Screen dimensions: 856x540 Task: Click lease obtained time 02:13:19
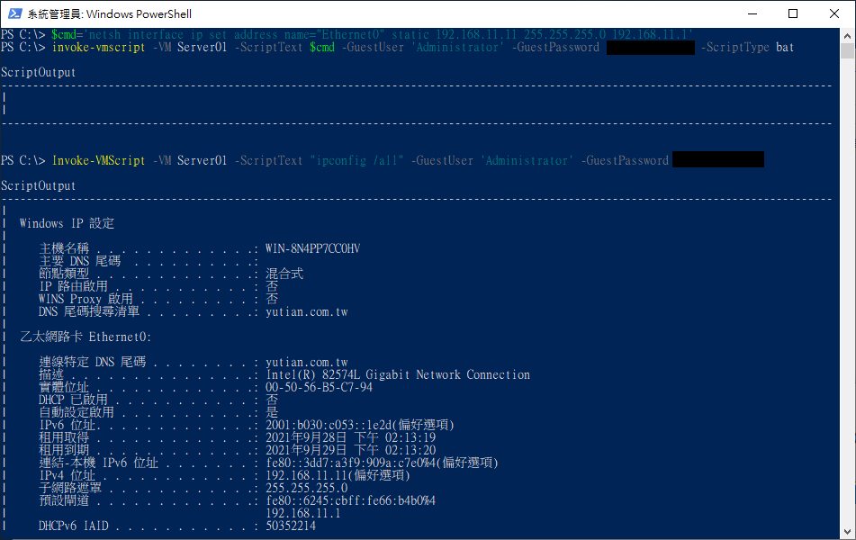410,437
